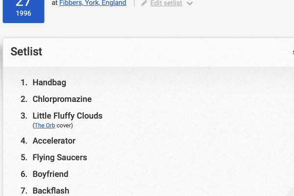The width and height of the screenshot is (294, 196).
Task: Click the year 1996 in the date box
Action: [24, 14]
